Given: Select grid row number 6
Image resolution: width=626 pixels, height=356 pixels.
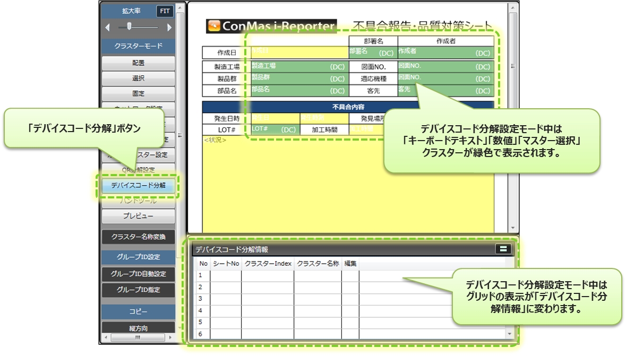Looking at the screenshot, I should pos(201,334).
